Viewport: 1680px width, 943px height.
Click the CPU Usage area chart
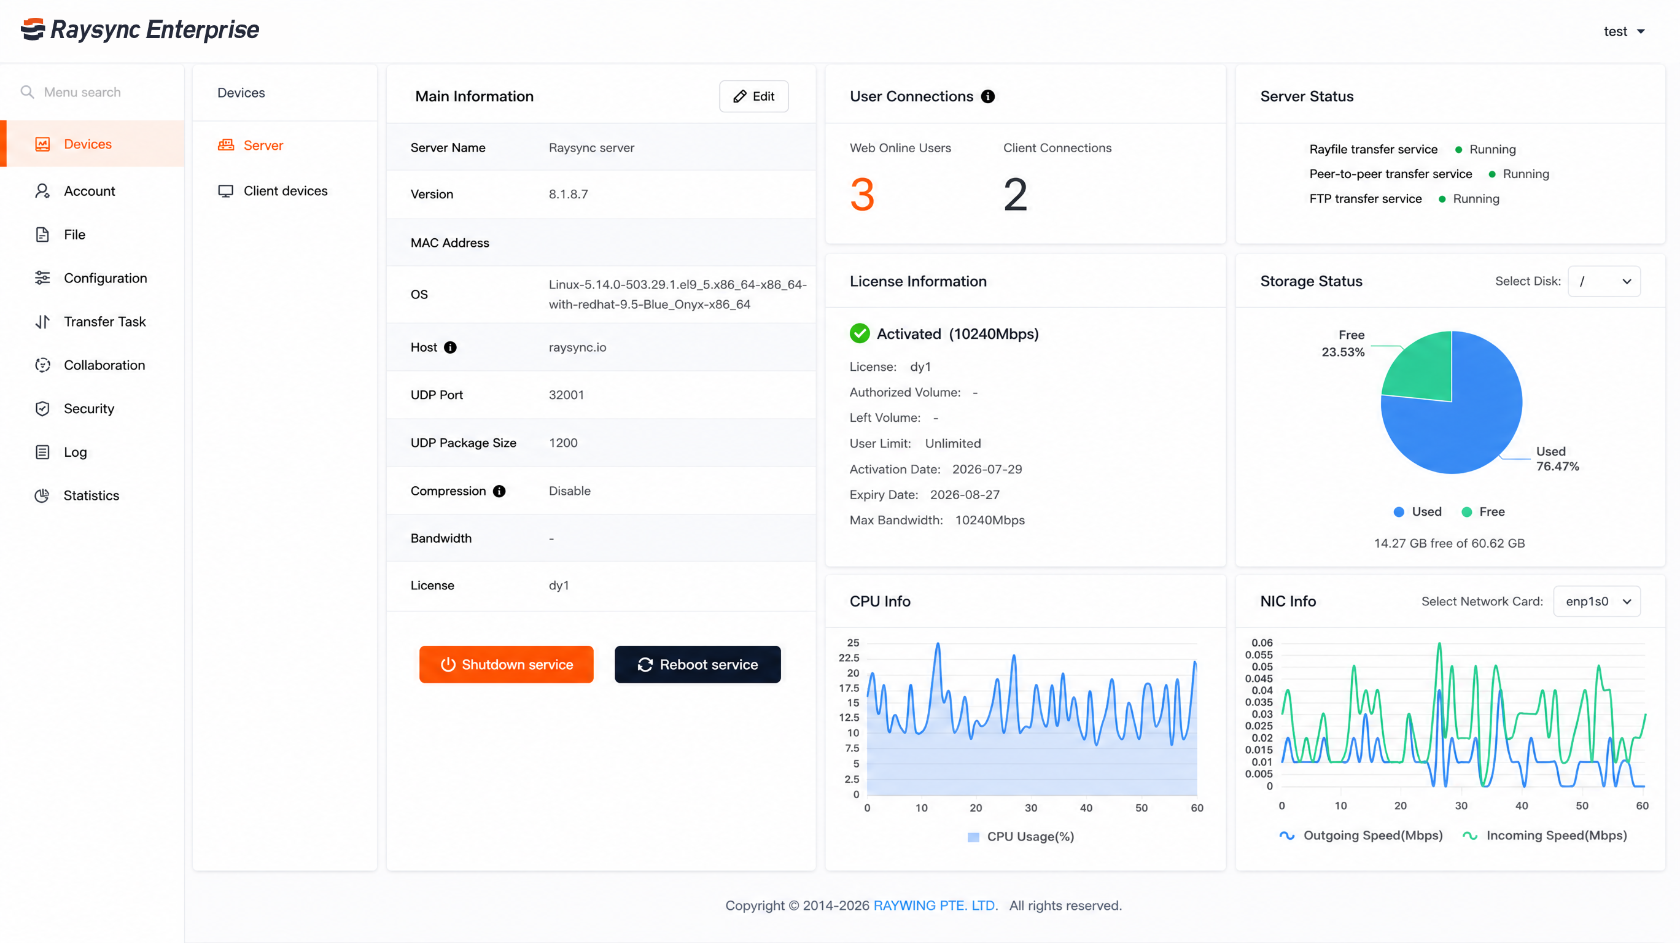(x=1031, y=719)
